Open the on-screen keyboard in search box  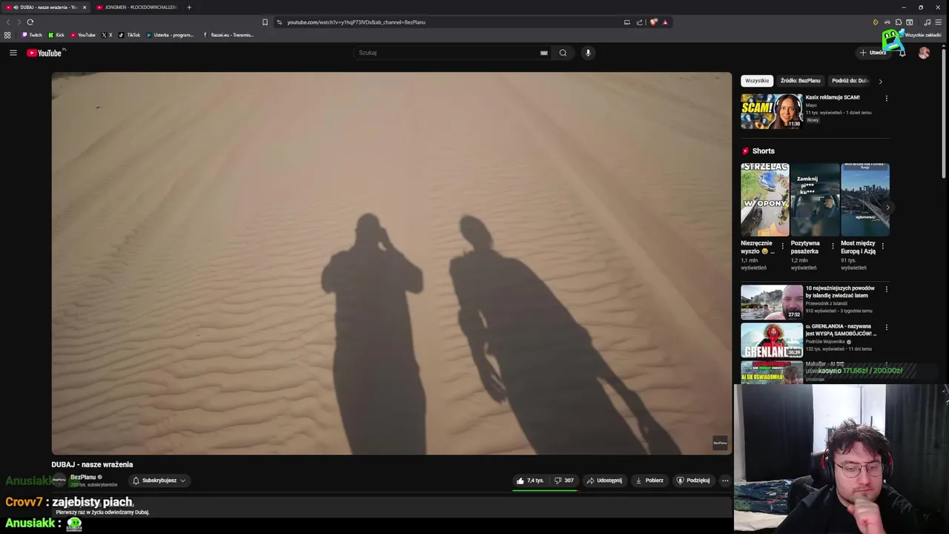pos(544,53)
